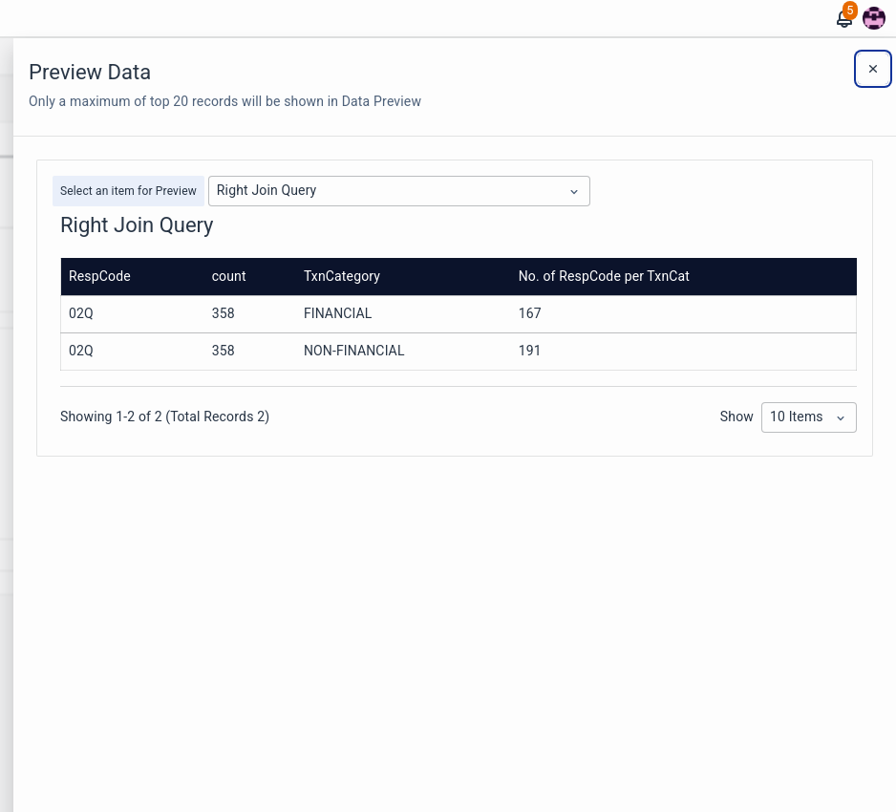
Task: Click the value 191 in the table
Action: tap(529, 351)
